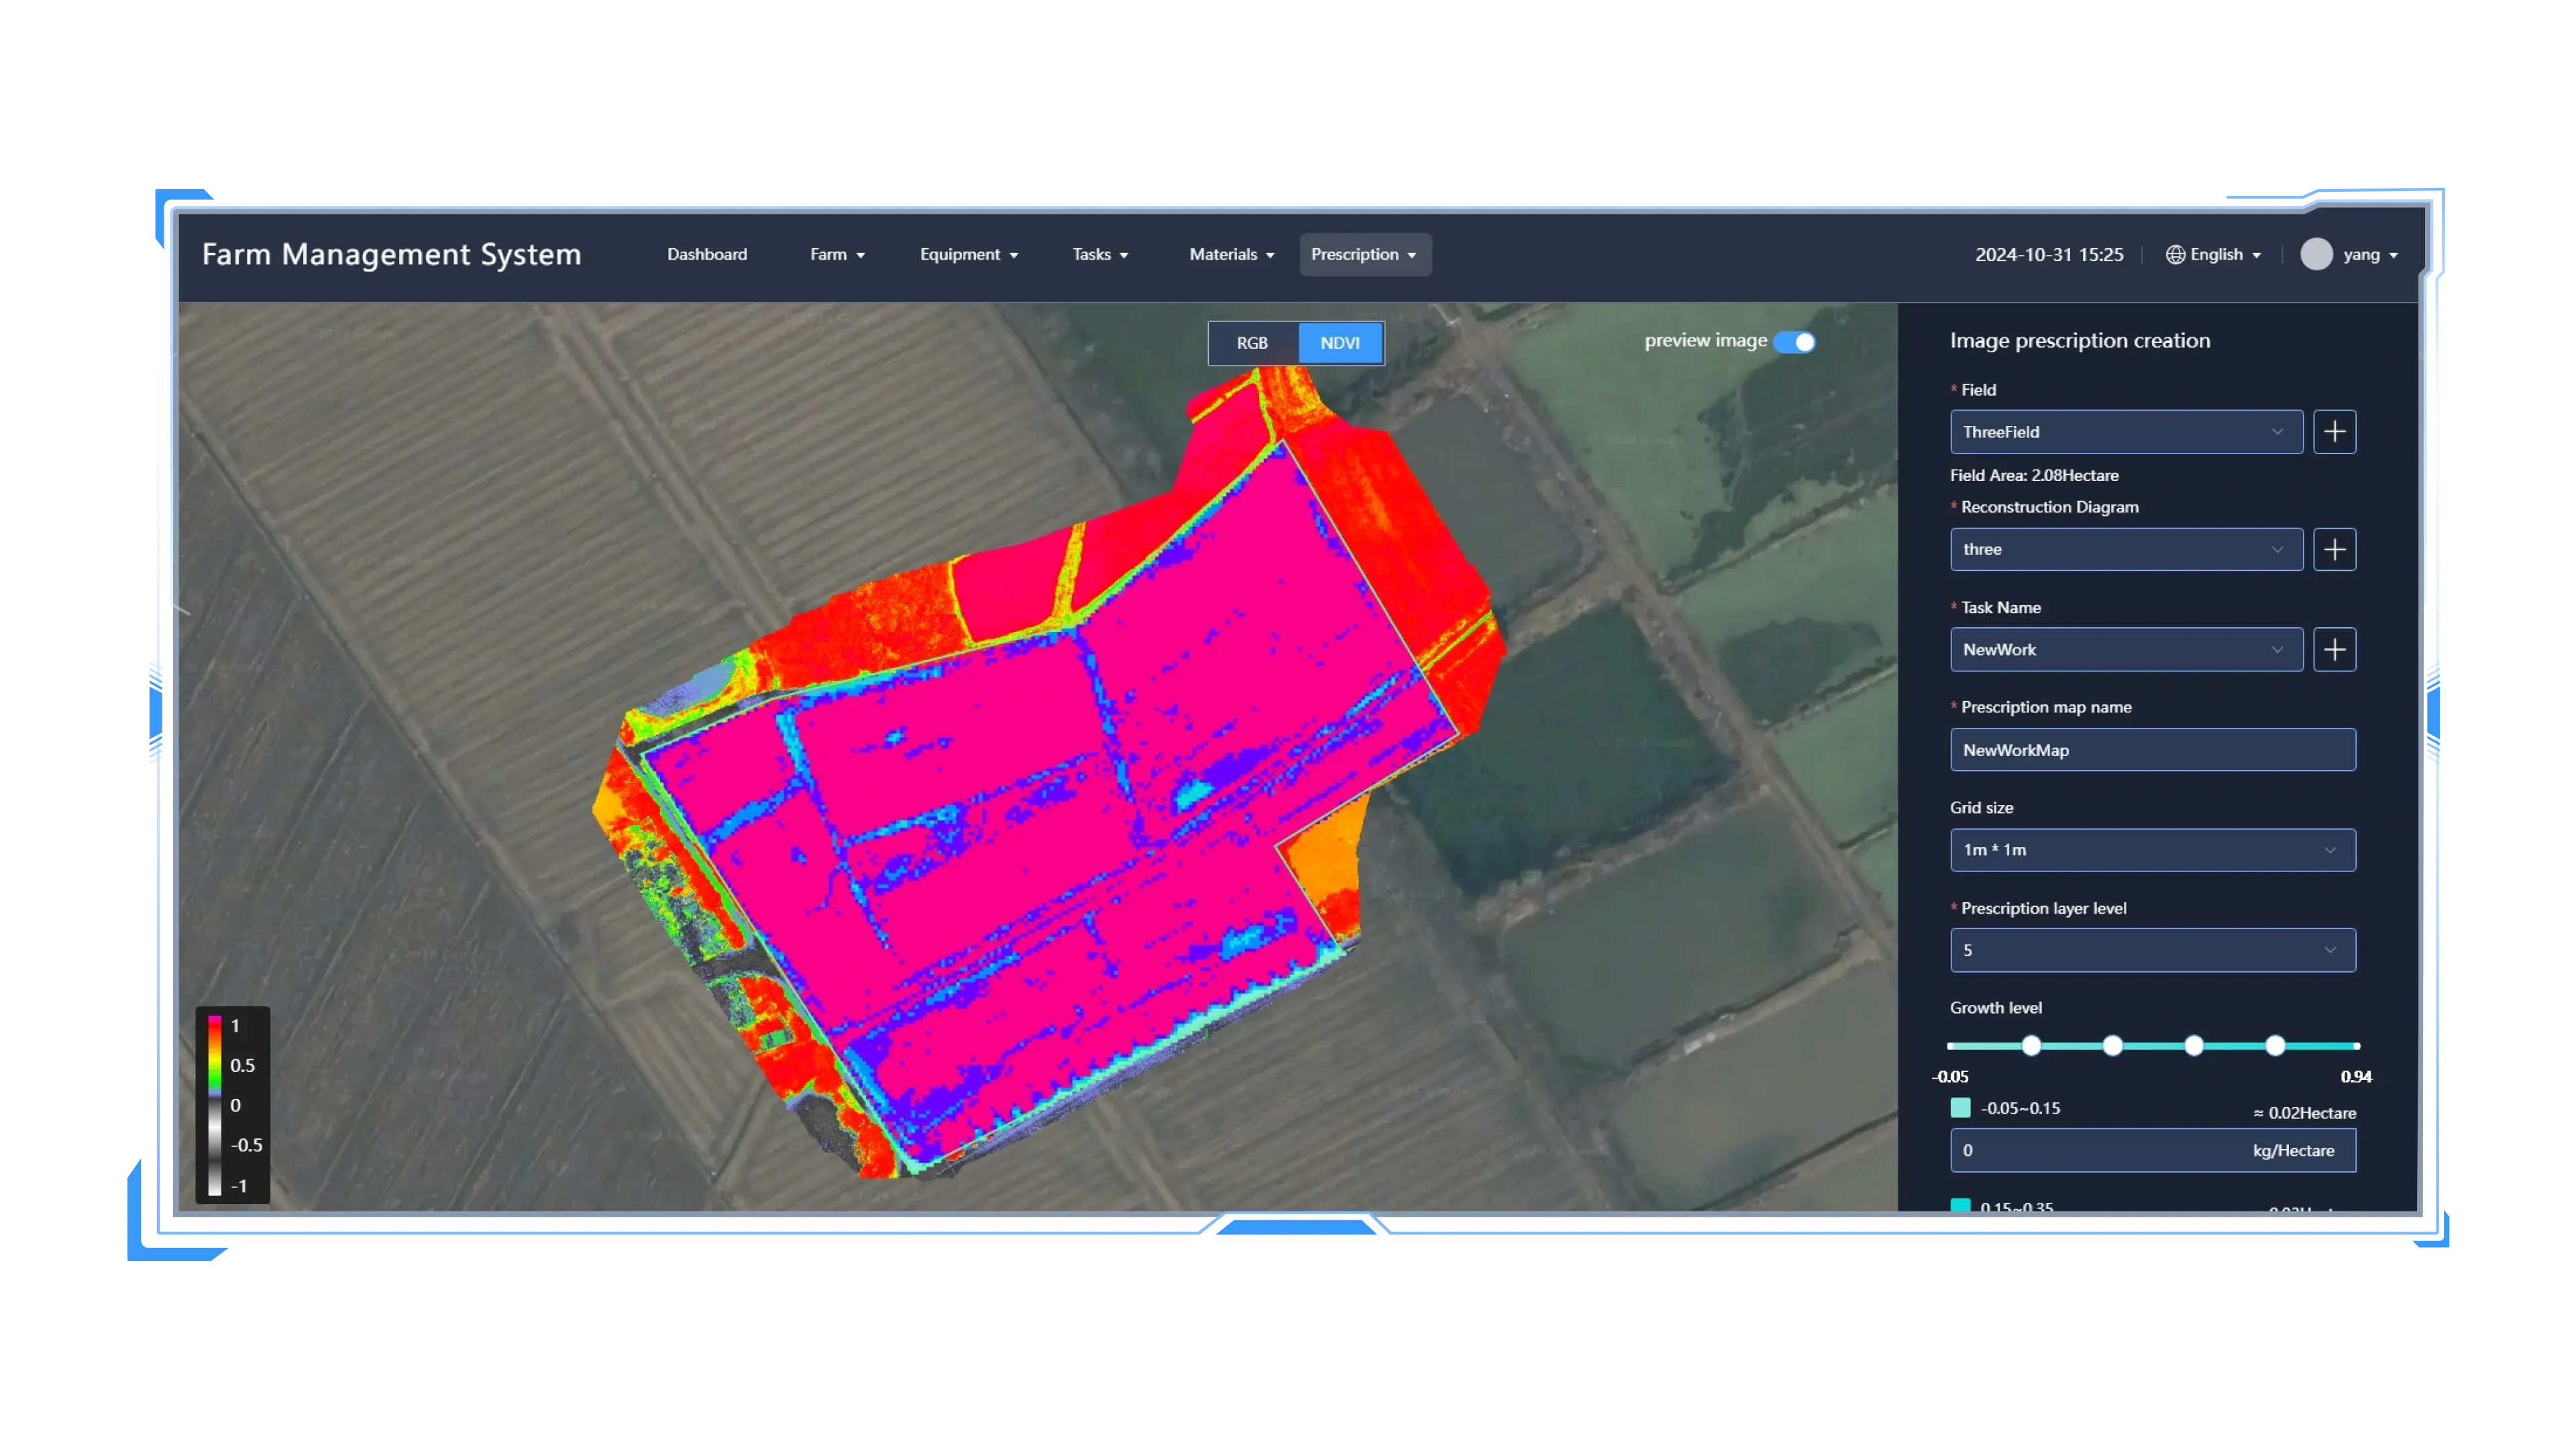
Task: Open the Equipment menu
Action: pyautogui.click(x=968, y=255)
